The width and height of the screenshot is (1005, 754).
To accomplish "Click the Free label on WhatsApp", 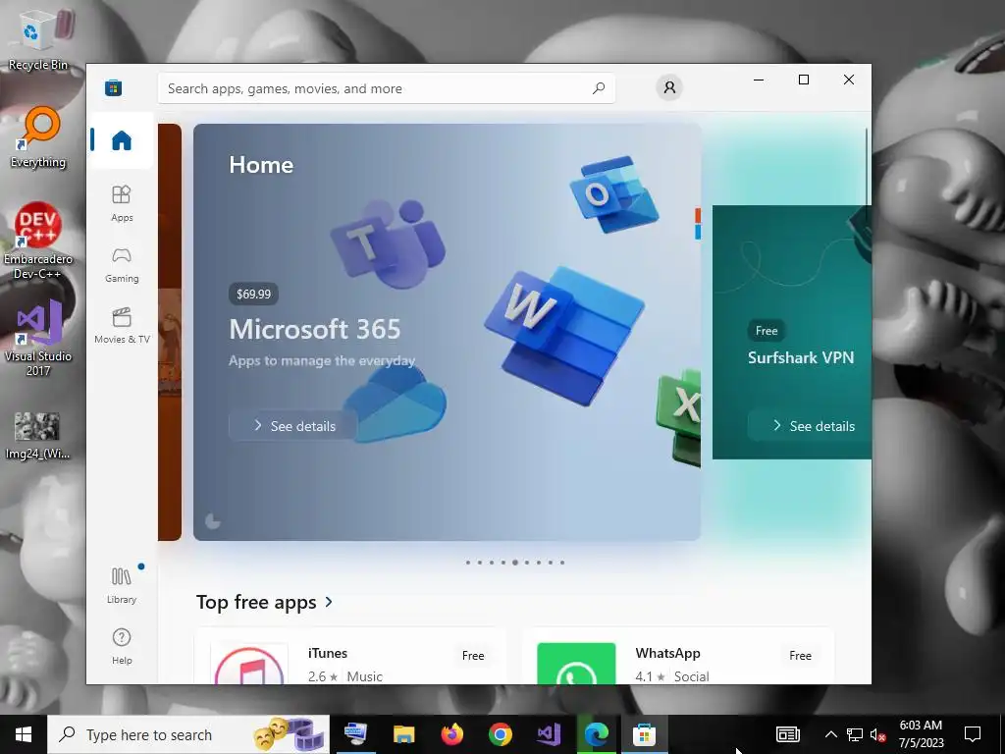I will pos(800,655).
